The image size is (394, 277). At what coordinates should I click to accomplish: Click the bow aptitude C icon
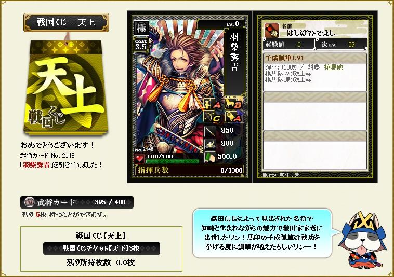click(x=213, y=117)
